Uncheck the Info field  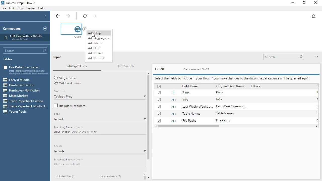tap(159, 100)
